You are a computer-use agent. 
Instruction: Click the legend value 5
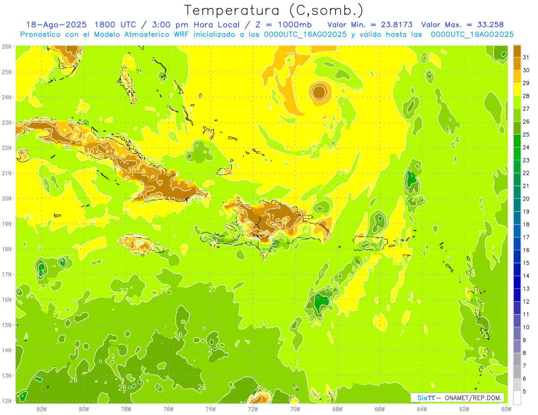525,391
